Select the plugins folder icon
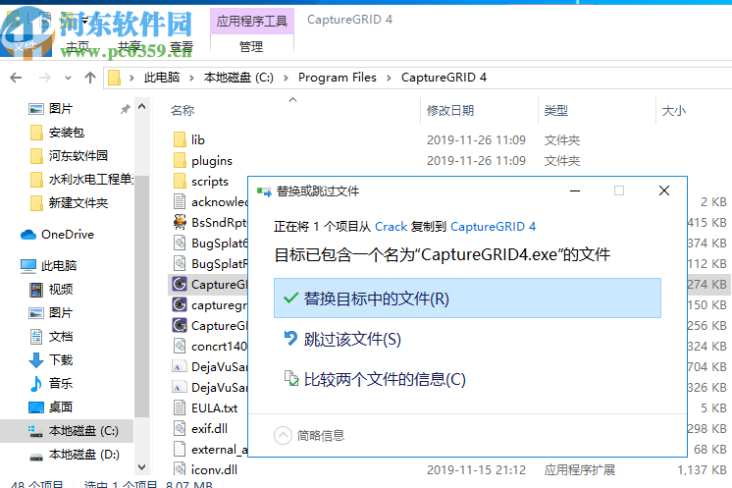732x488 pixels. pyautogui.click(x=180, y=160)
